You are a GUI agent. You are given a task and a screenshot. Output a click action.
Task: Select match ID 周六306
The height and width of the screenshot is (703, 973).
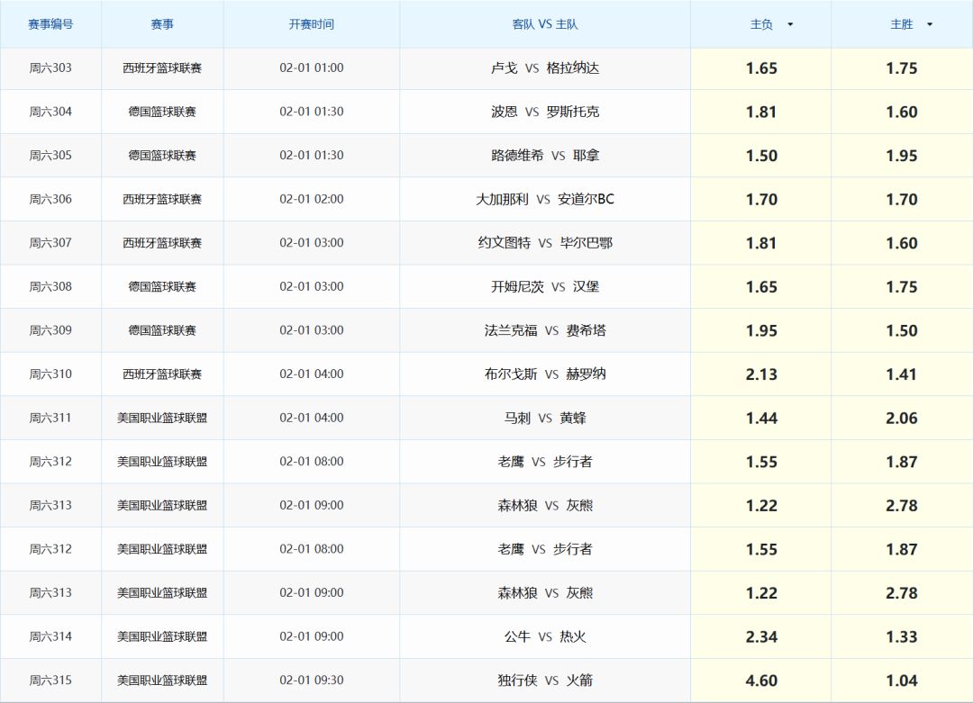50,199
